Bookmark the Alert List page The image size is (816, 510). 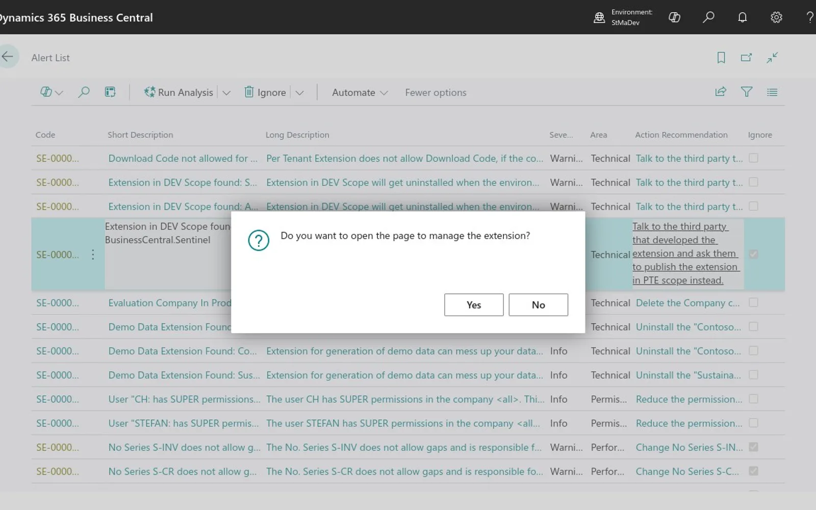point(721,58)
